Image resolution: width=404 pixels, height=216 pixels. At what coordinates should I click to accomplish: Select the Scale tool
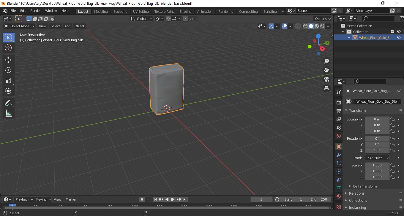click(x=8, y=80)
